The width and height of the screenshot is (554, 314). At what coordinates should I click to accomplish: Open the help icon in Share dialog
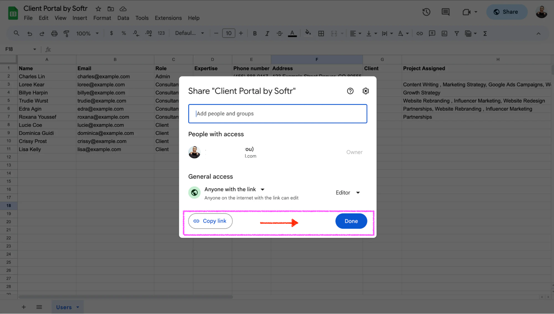click(350, 91)
